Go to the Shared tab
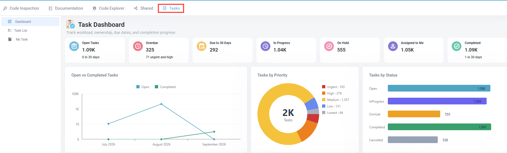The image size is (507, 153). pos(144,8)
